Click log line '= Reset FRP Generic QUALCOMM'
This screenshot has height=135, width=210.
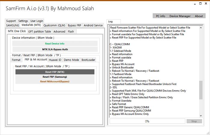click(129, 107)
